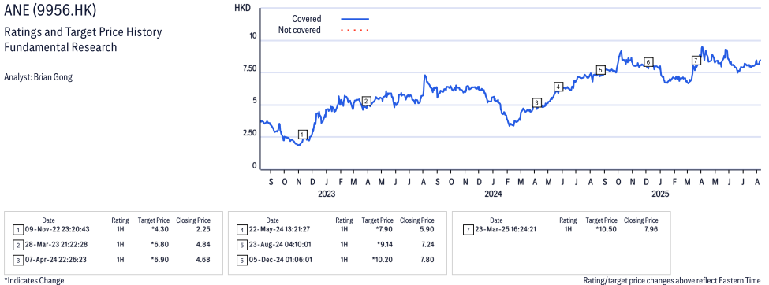Click chart marker 5 near August 2024

point(601,70)
